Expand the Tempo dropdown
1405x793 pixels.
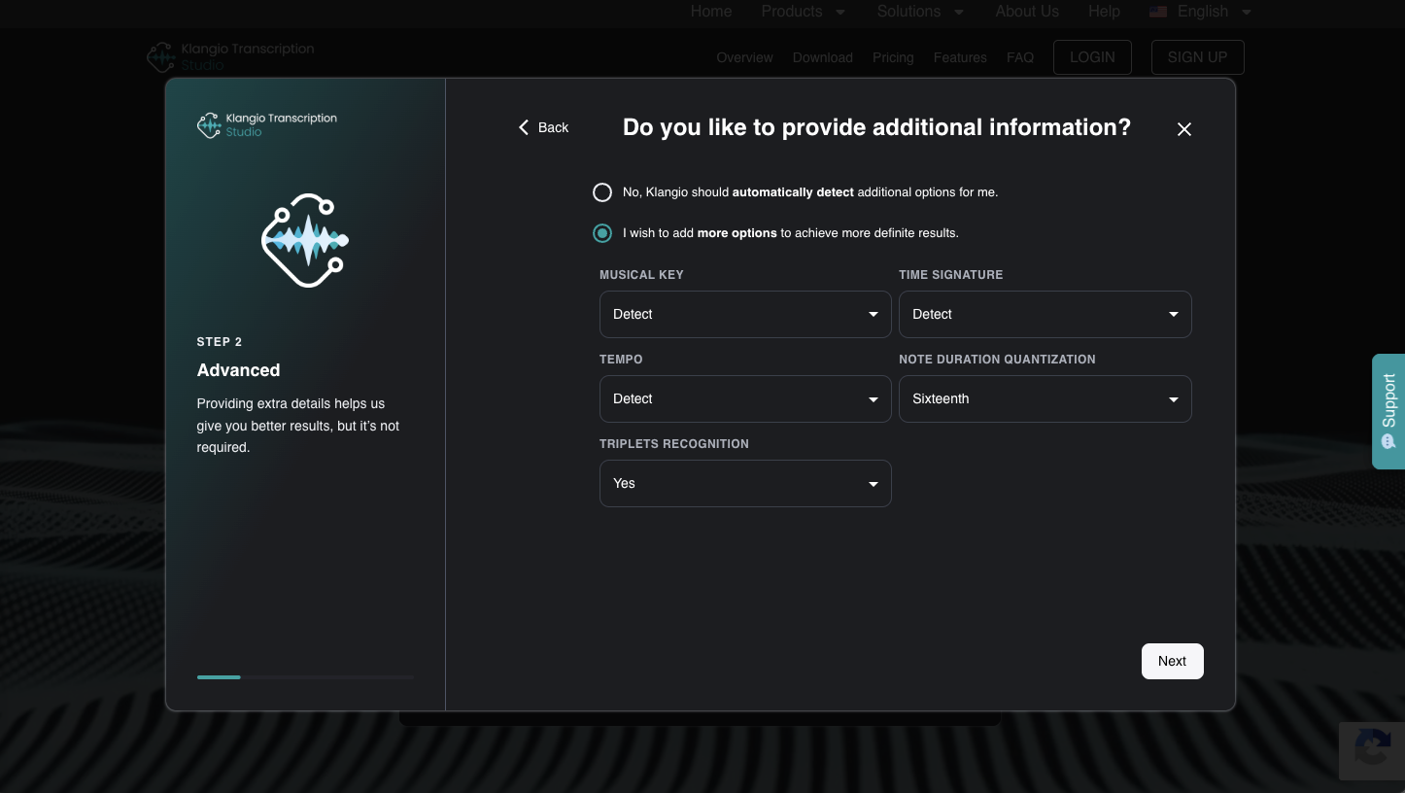tap(745, 399)
